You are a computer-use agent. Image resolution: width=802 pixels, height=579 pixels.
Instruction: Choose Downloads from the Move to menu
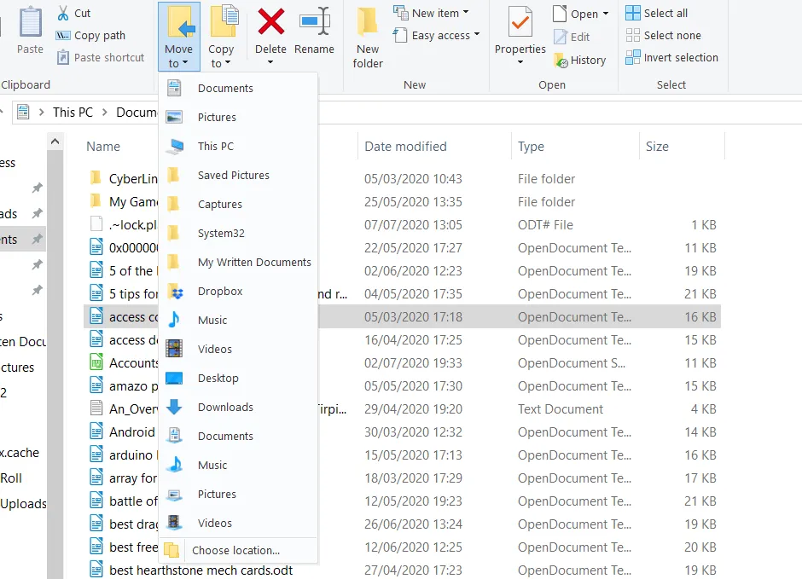[x=225, y=408]
